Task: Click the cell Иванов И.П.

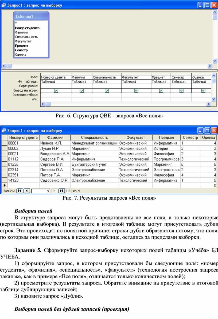Action: pyautogui.click(x=55, y=143)
